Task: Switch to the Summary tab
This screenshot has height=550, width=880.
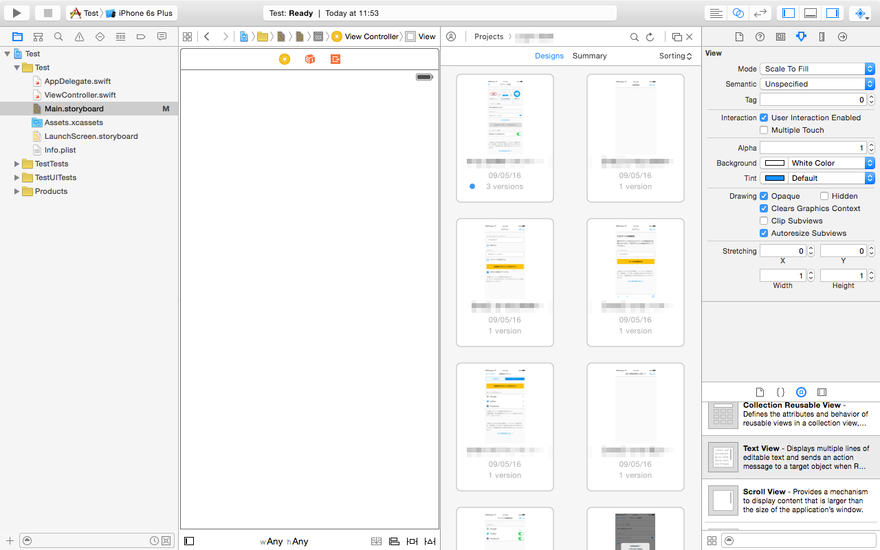Action: tap(589, 56)
